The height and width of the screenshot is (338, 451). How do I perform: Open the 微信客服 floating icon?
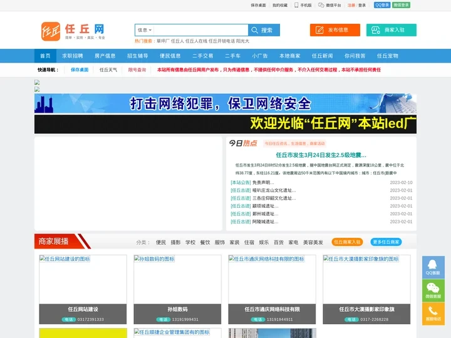pyautogui.click(x=433, y=290)
